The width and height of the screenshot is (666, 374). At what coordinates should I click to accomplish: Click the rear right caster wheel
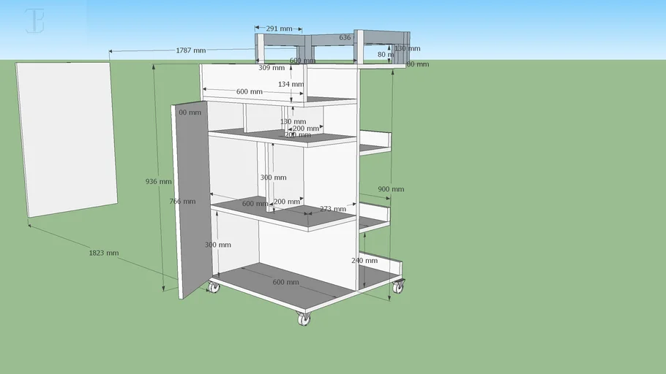(398, 286)
